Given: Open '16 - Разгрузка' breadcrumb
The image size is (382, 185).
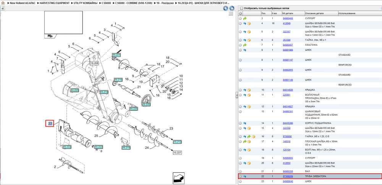Looking at the screenshot, I should coord(165,3).
